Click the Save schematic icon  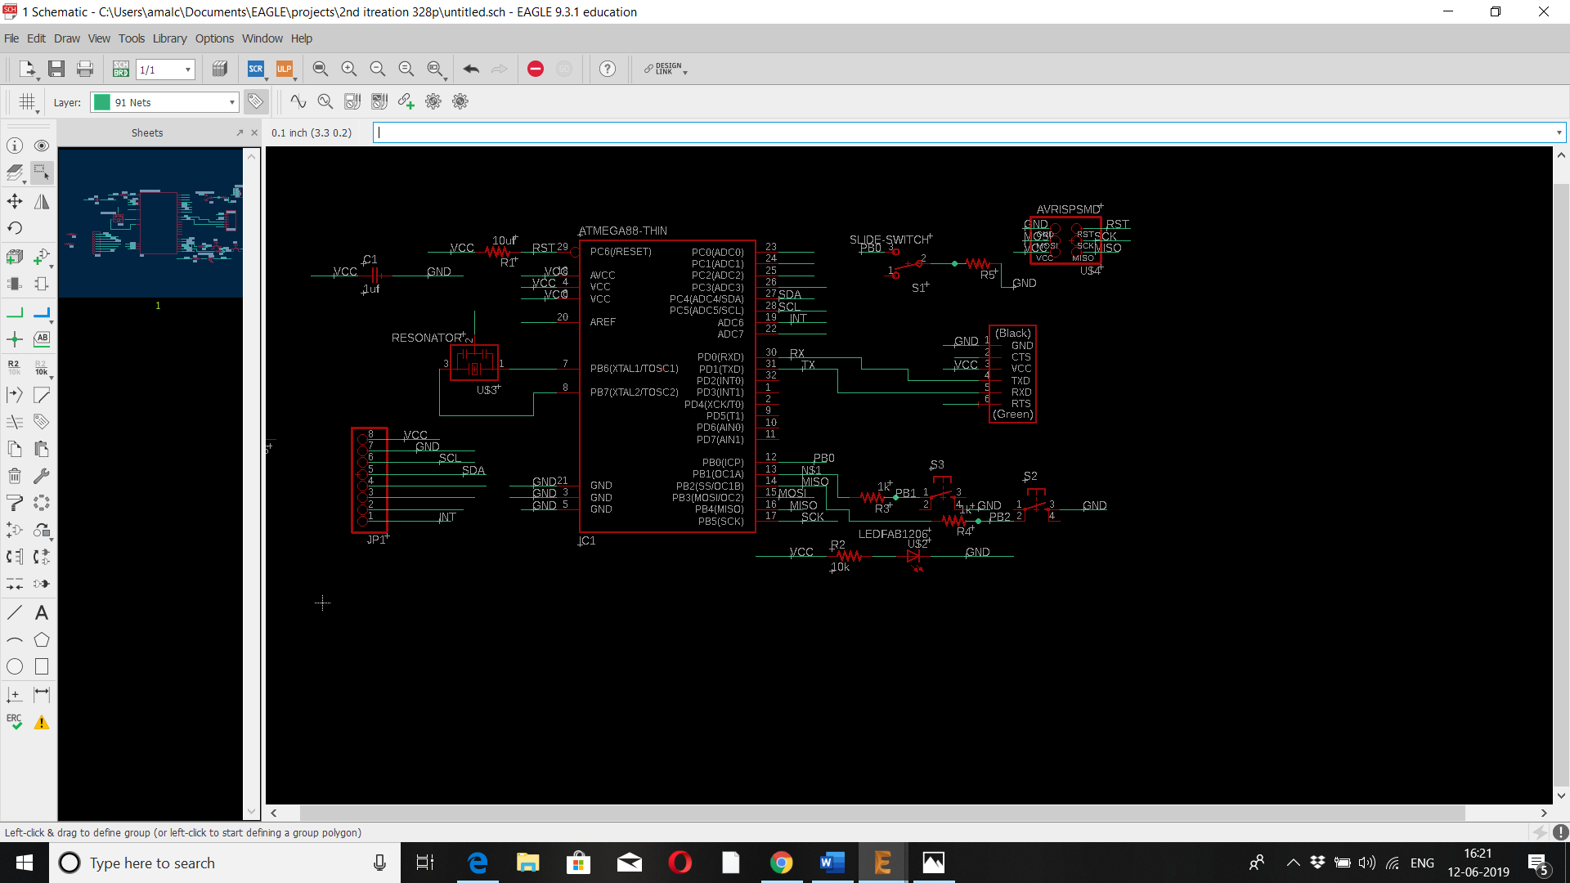56,69
